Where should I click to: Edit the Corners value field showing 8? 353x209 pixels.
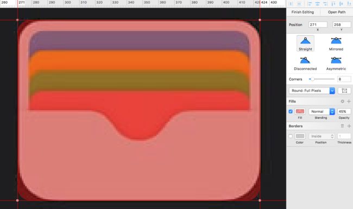pyautogui.click(x=344, y=79)
